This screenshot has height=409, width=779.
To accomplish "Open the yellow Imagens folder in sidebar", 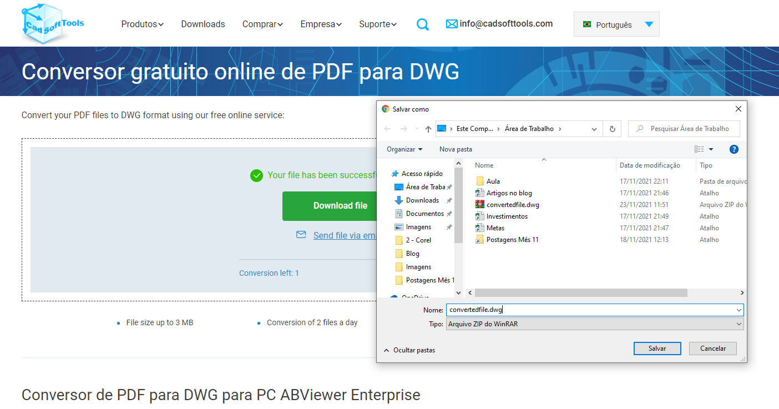I will [413, 267].
